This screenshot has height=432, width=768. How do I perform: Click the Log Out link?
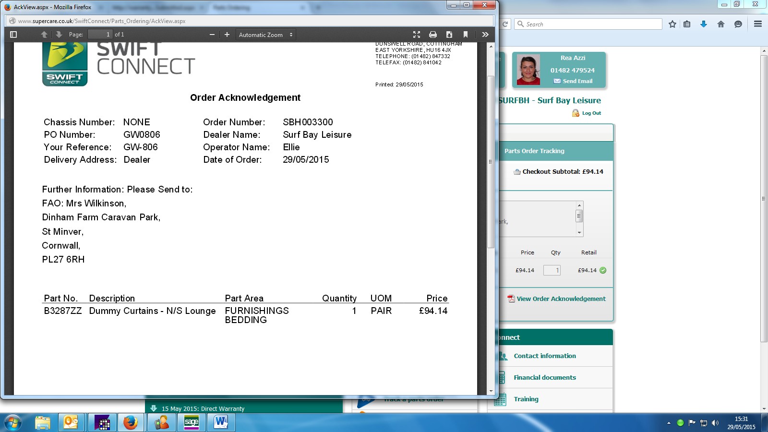click(x=591, y=113)
